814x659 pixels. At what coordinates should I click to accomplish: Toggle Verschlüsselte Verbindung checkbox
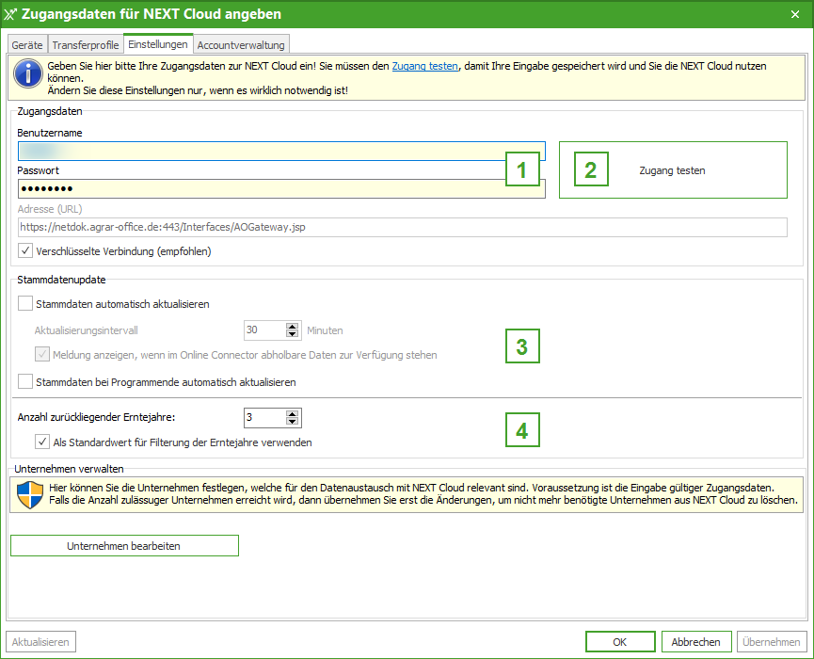25,251
